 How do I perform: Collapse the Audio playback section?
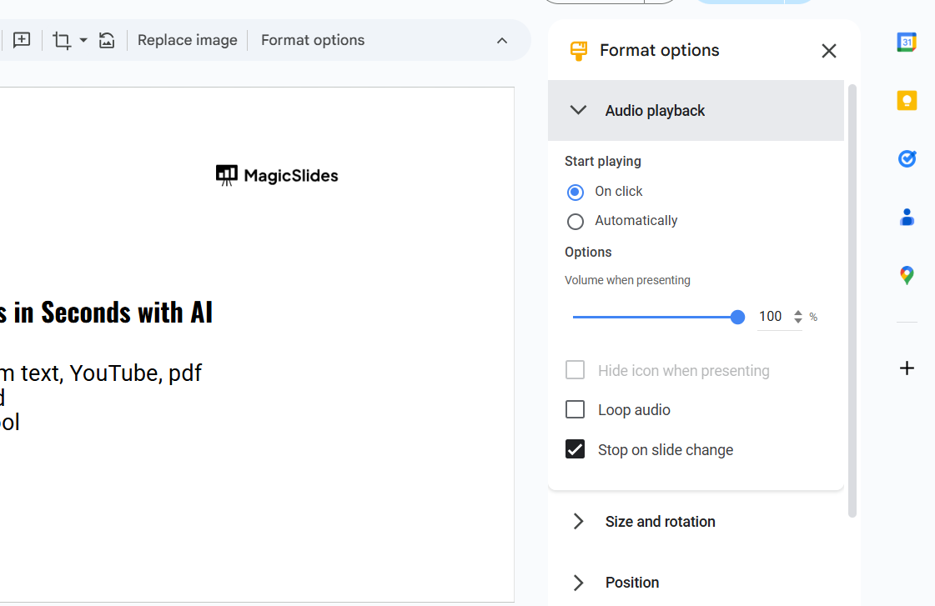[x=578, y=110]
